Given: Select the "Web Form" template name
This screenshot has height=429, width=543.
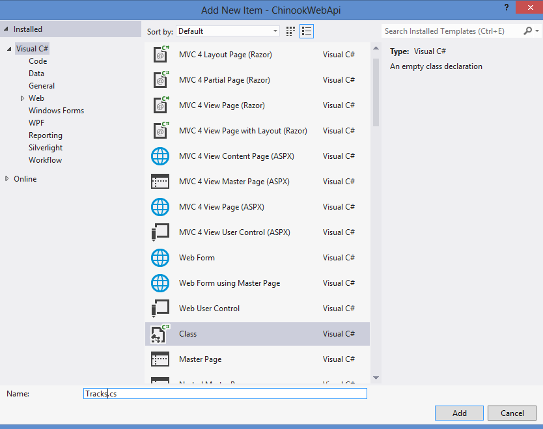Looking at the screenshot, I should 197,258.
